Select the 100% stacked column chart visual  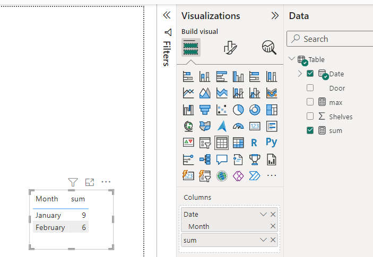272,76
